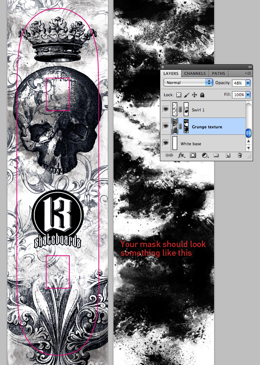This screenshot has height=365, width=260.
Task: Switch to the Paths tab
Action: click(x=218, y=74)
